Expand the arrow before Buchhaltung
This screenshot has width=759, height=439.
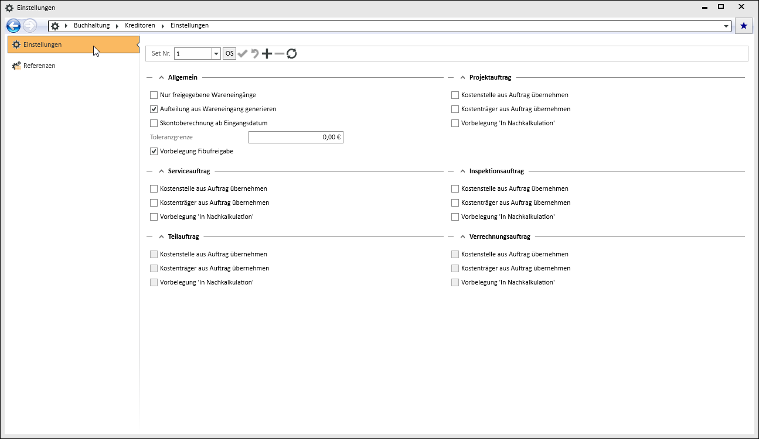(66, 26)
